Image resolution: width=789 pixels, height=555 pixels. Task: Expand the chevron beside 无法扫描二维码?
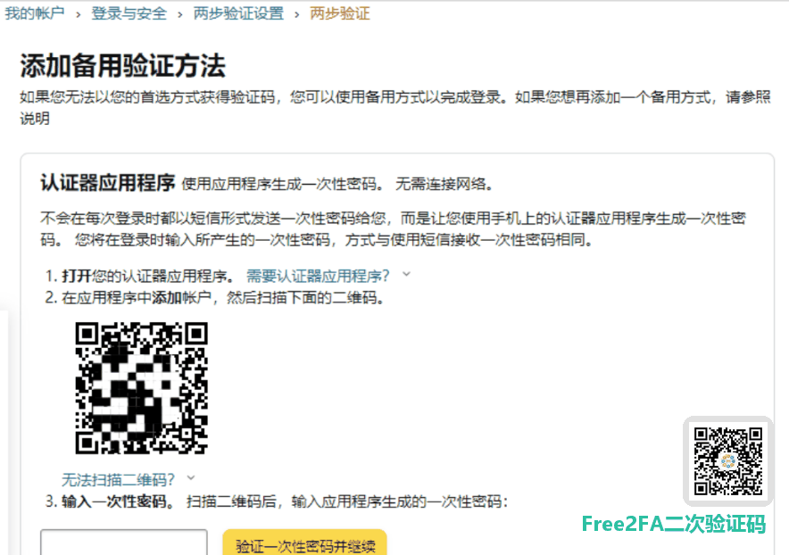191,478
